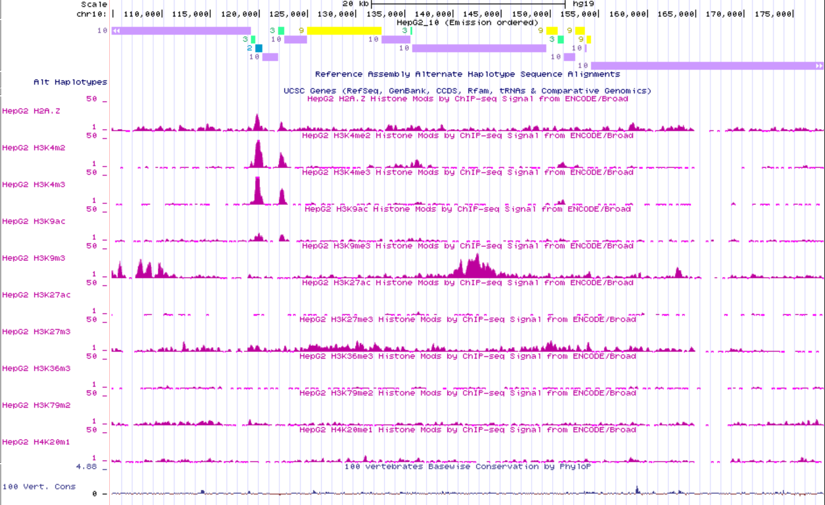This screenshot has width=825, height=505.
Task: Click the HepG2 H3K9me3 Histone Mods center title
Action: [x=467, y=246]
